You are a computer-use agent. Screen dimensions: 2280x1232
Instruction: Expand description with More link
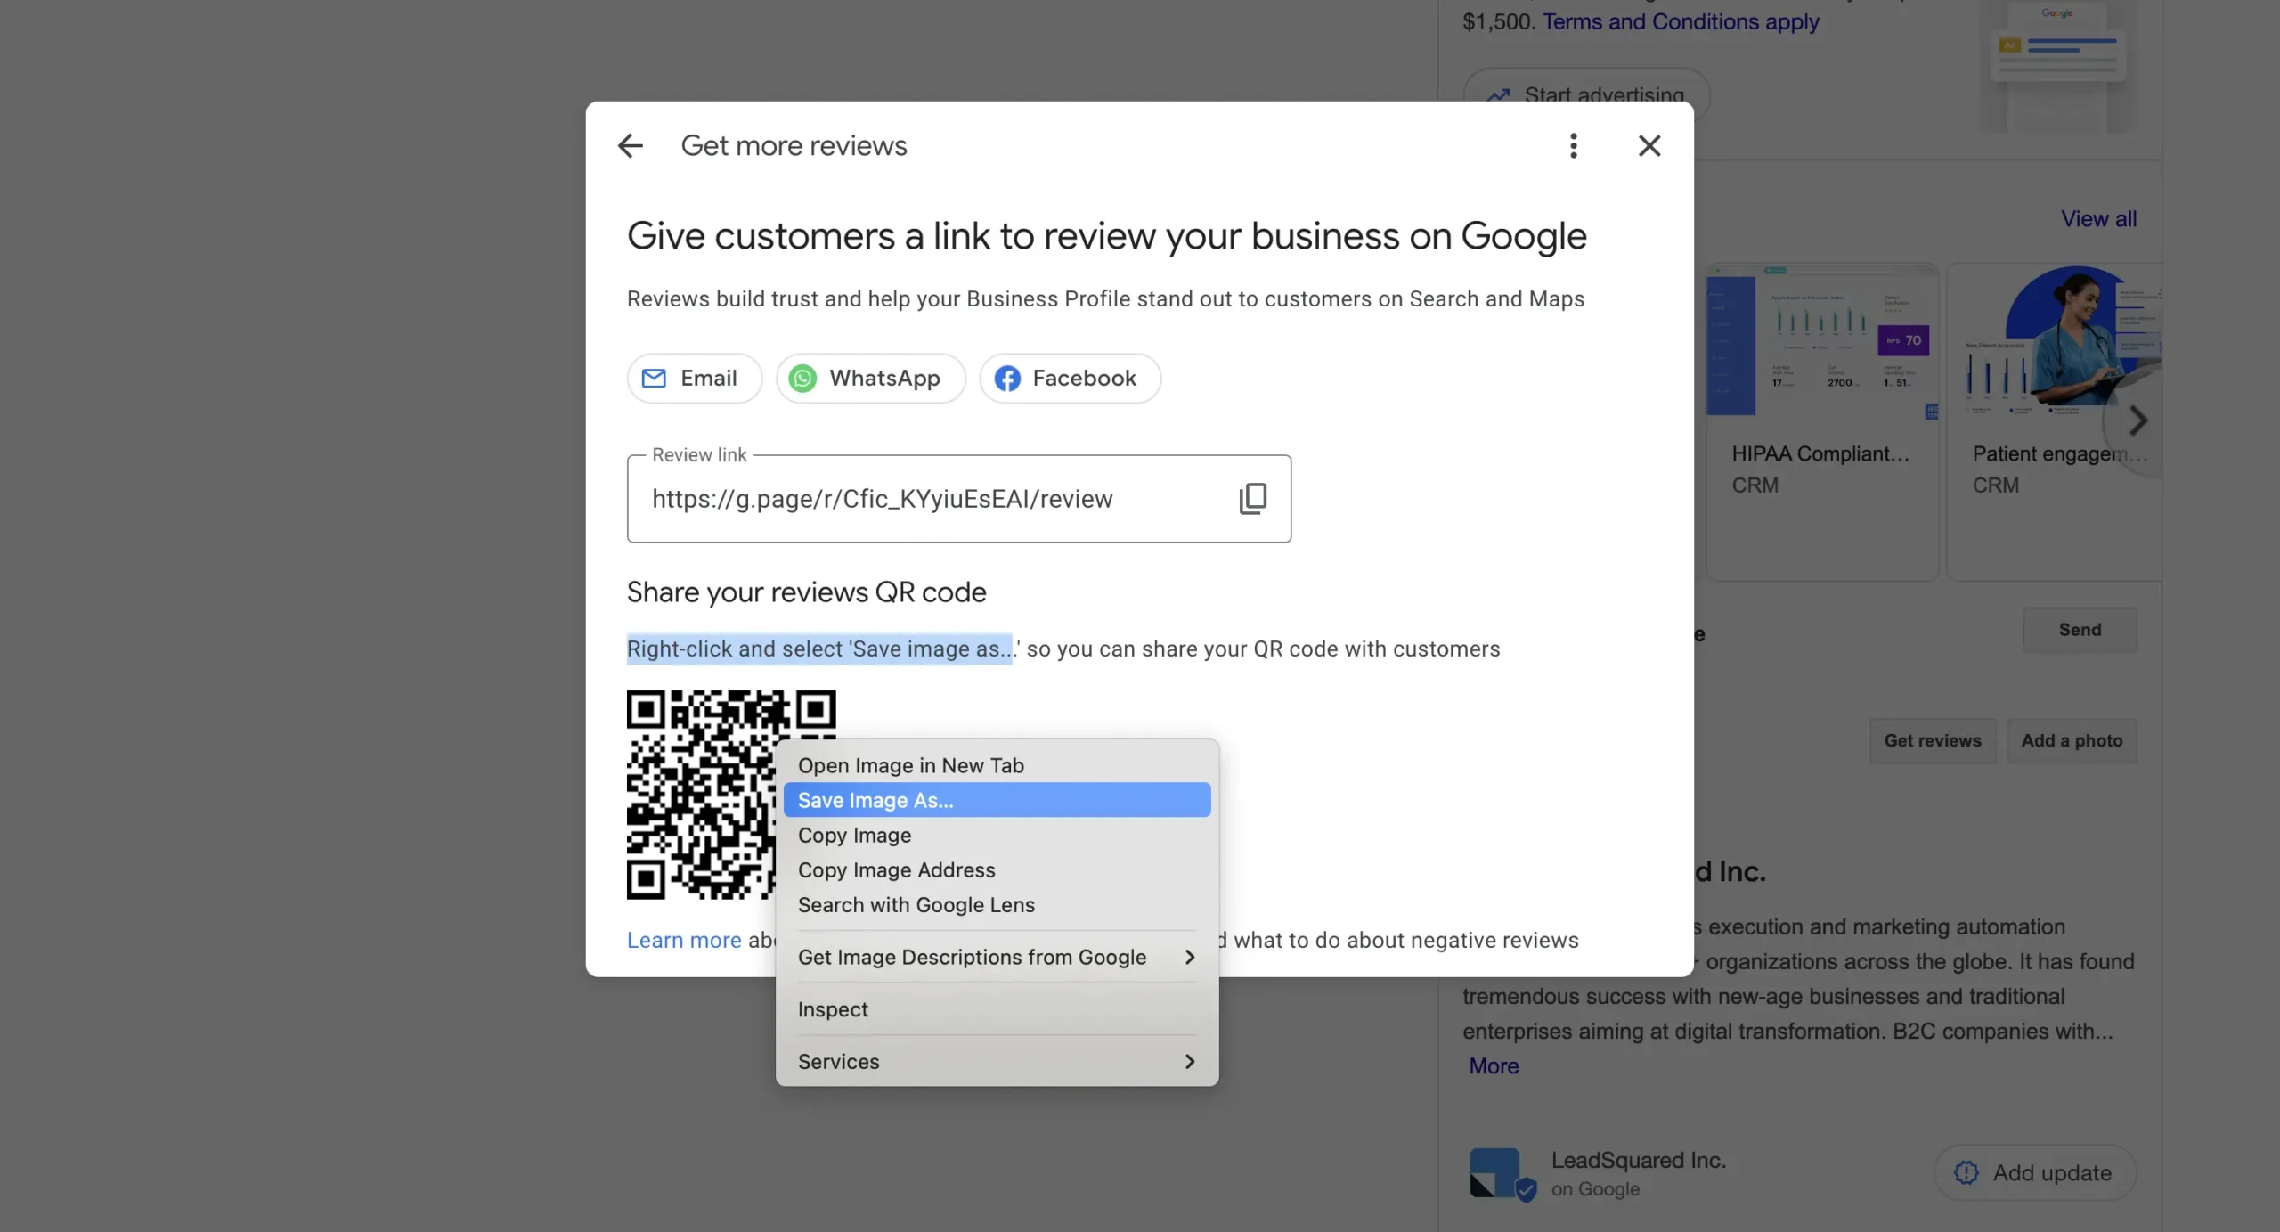[x=1494, y=1065]
